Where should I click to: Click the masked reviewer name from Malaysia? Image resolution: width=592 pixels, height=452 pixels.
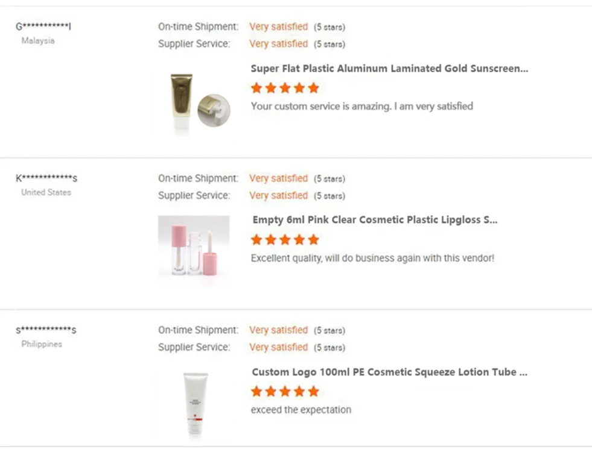[44, 27]
